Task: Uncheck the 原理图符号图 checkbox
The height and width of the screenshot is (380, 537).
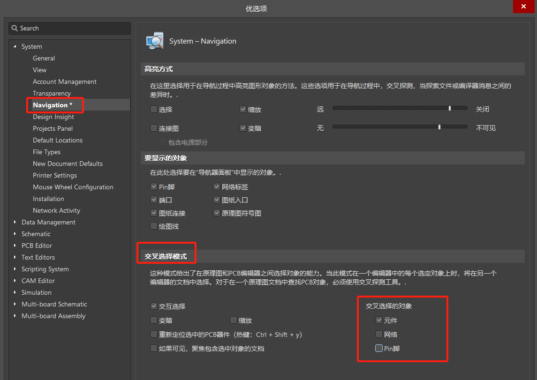Action: 217,213
